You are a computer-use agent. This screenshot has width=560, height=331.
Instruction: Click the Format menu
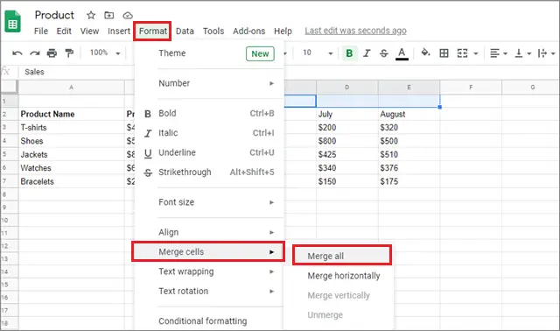(x=153, y=32)
